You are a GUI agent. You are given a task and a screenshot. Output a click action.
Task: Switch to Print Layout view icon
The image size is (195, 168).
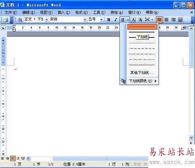pyautogui.click(x=13, y=158)
